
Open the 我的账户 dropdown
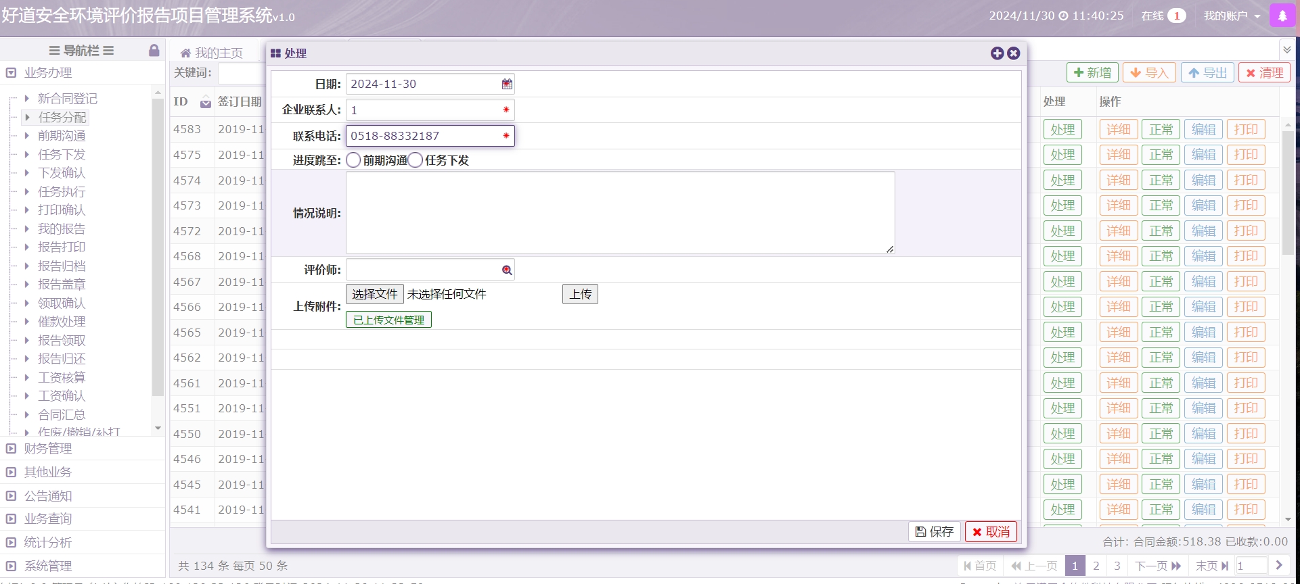pos(1232,16)
